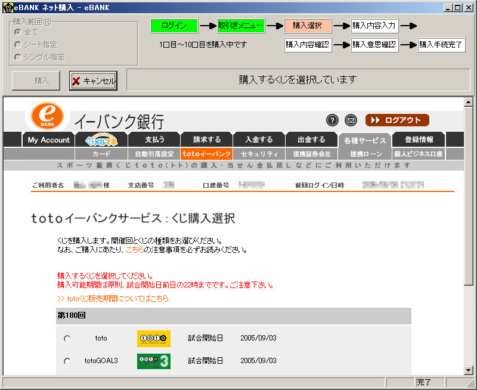The image size is (477, 390).
Task: Select the 全て purchase range option
Action: pos(18,32)
